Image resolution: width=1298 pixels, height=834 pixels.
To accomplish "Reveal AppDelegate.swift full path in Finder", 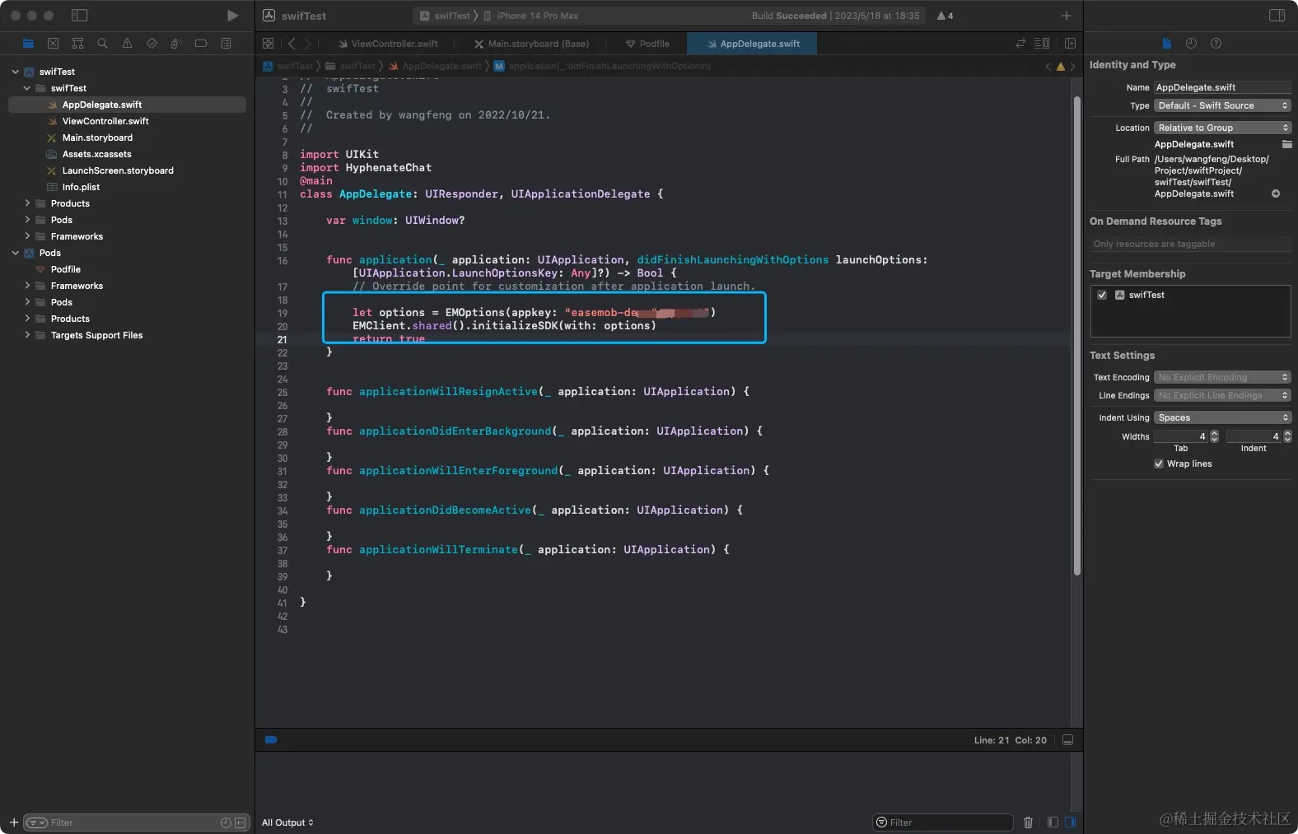I will point(1276,194).
